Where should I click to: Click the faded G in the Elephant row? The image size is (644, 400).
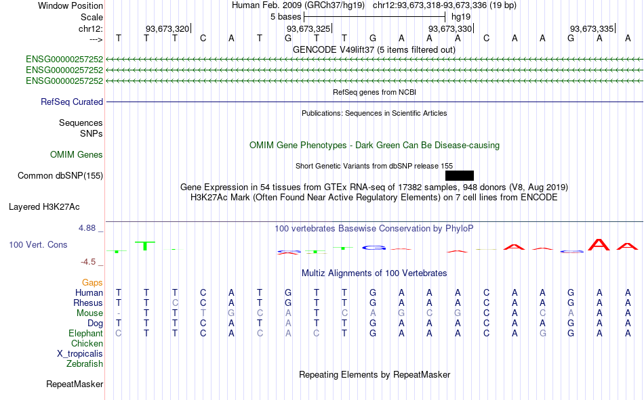pos(542,333)
